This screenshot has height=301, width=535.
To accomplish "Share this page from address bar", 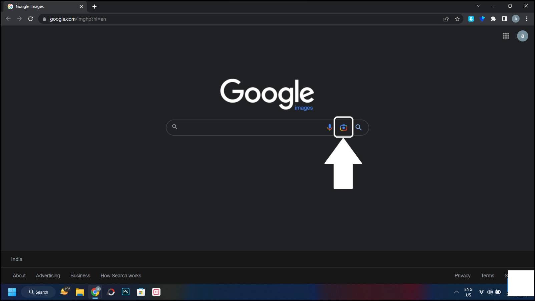I will (446, 19).
